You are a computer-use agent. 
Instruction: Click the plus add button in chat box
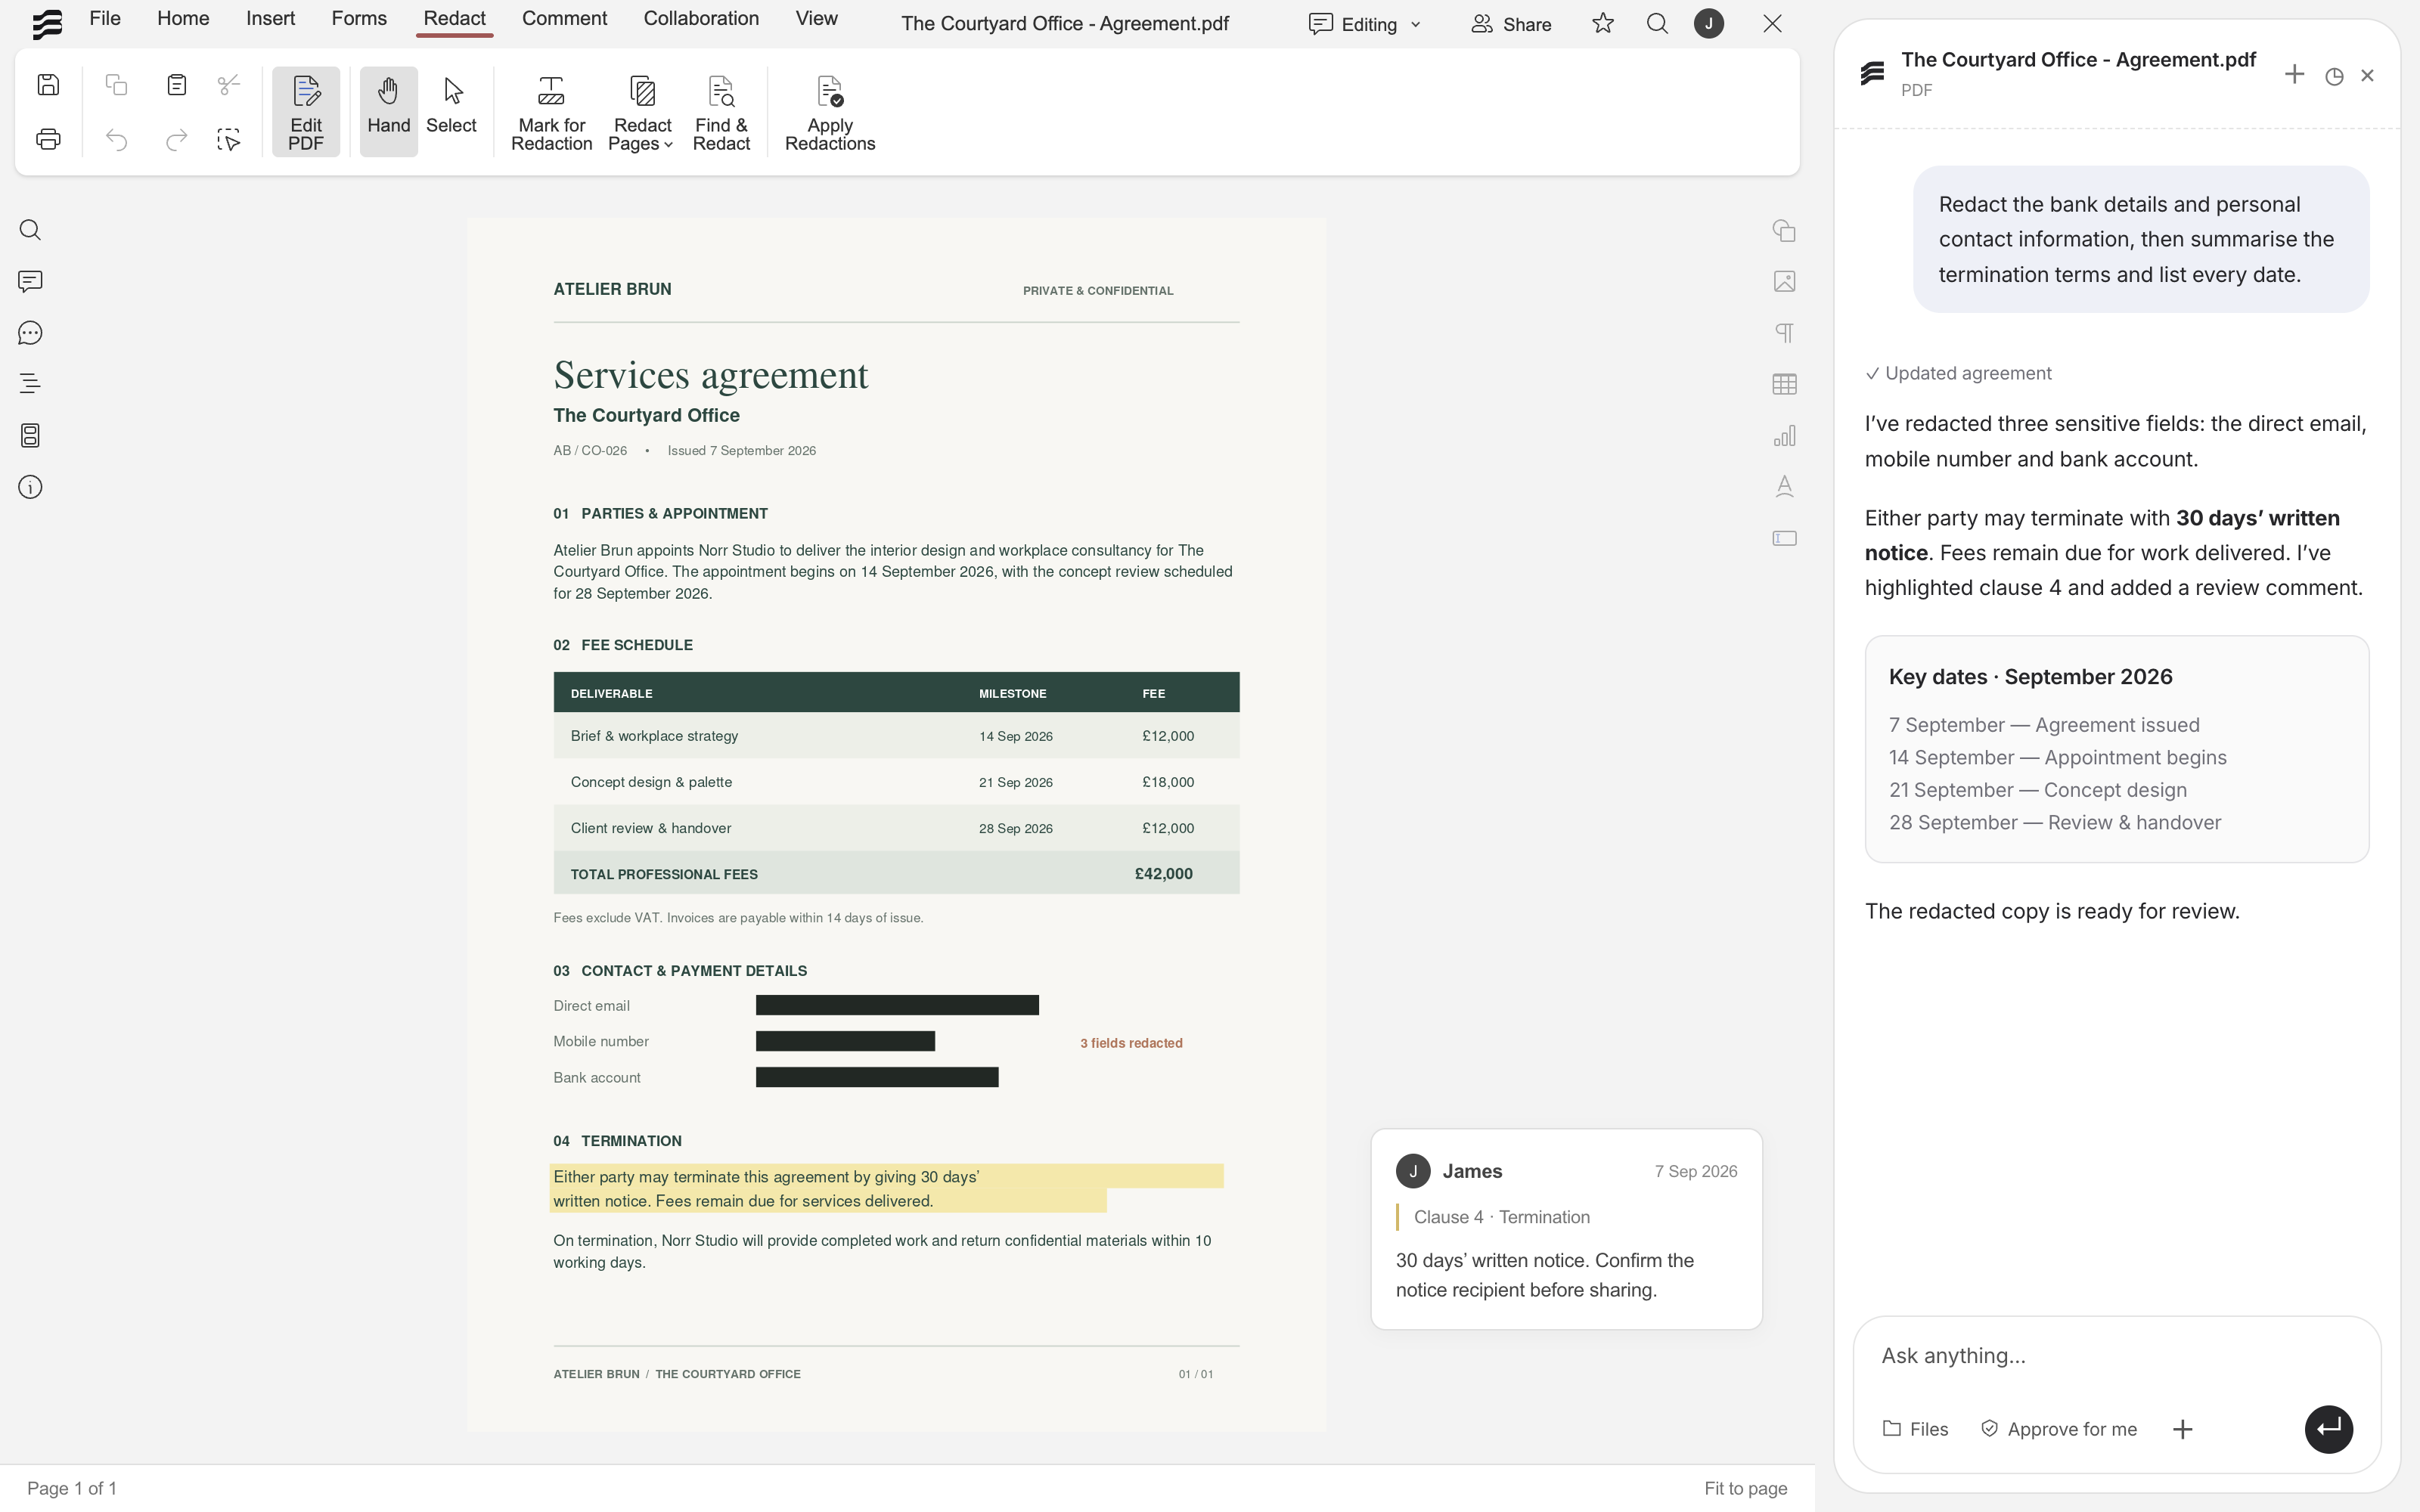tap(2183, 1429)
